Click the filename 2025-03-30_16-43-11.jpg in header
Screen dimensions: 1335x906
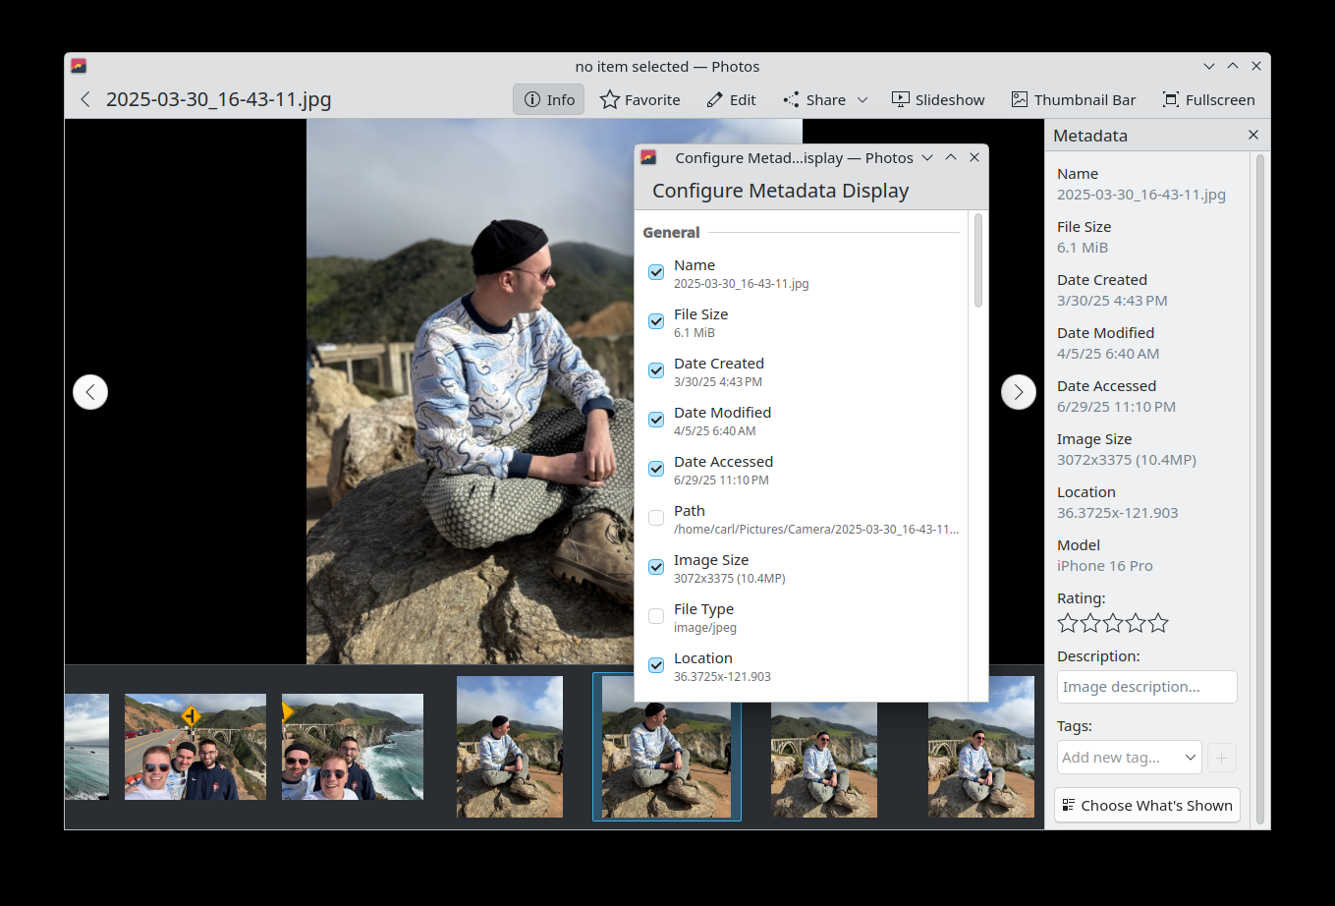[x=218, y=99]
